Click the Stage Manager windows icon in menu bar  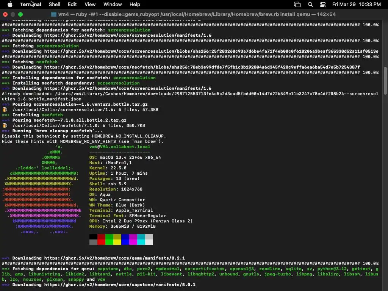[x=297, y=4]
